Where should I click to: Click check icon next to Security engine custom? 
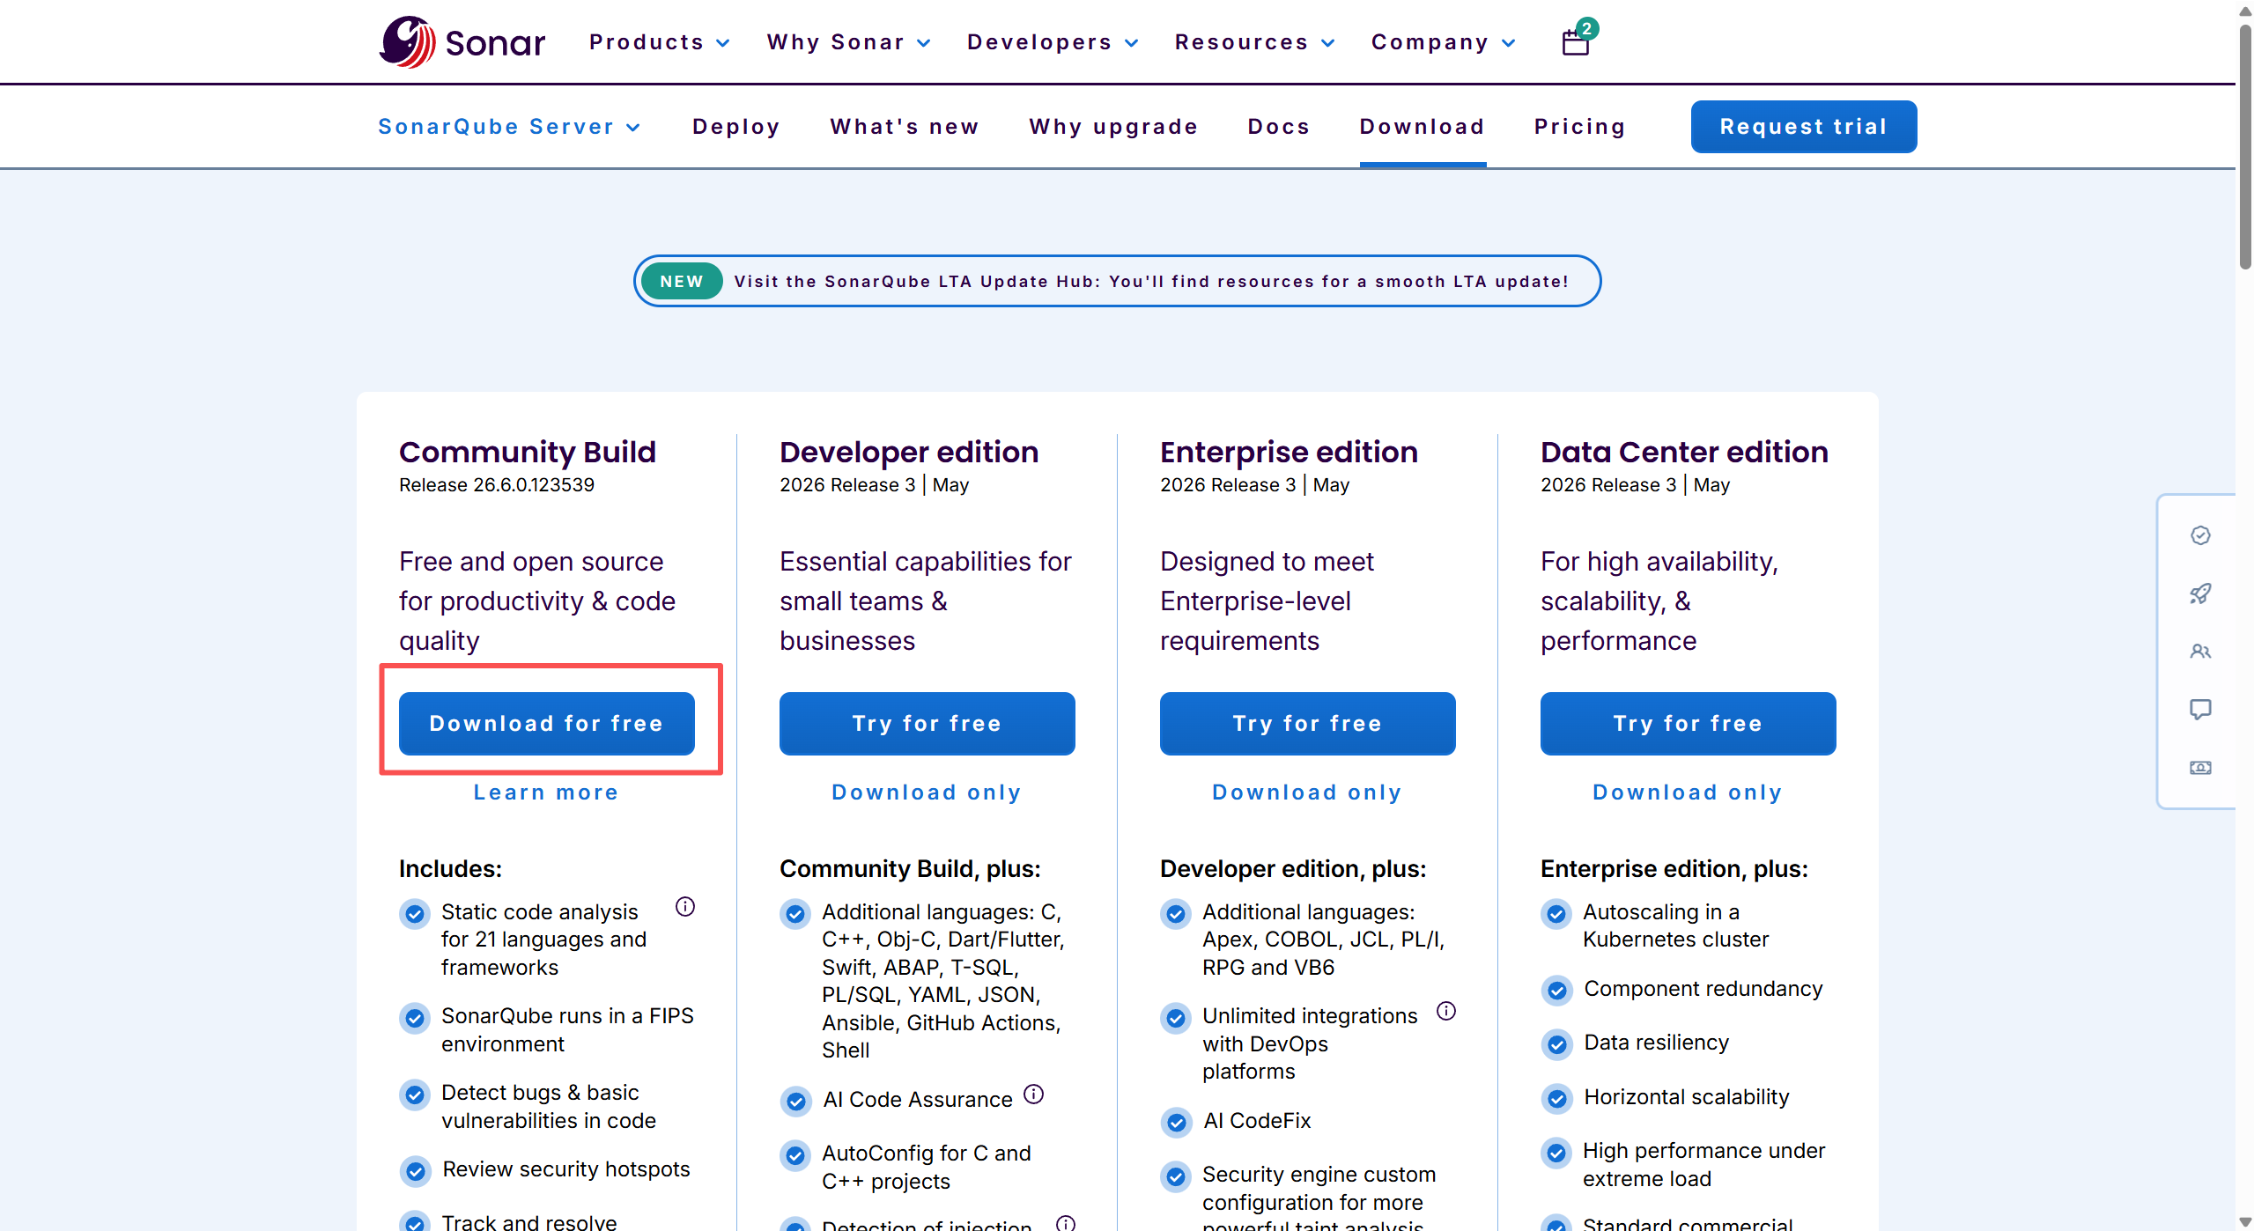[1176, 1176]
